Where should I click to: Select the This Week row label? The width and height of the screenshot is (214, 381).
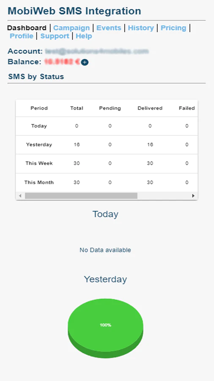coord(39,163)
